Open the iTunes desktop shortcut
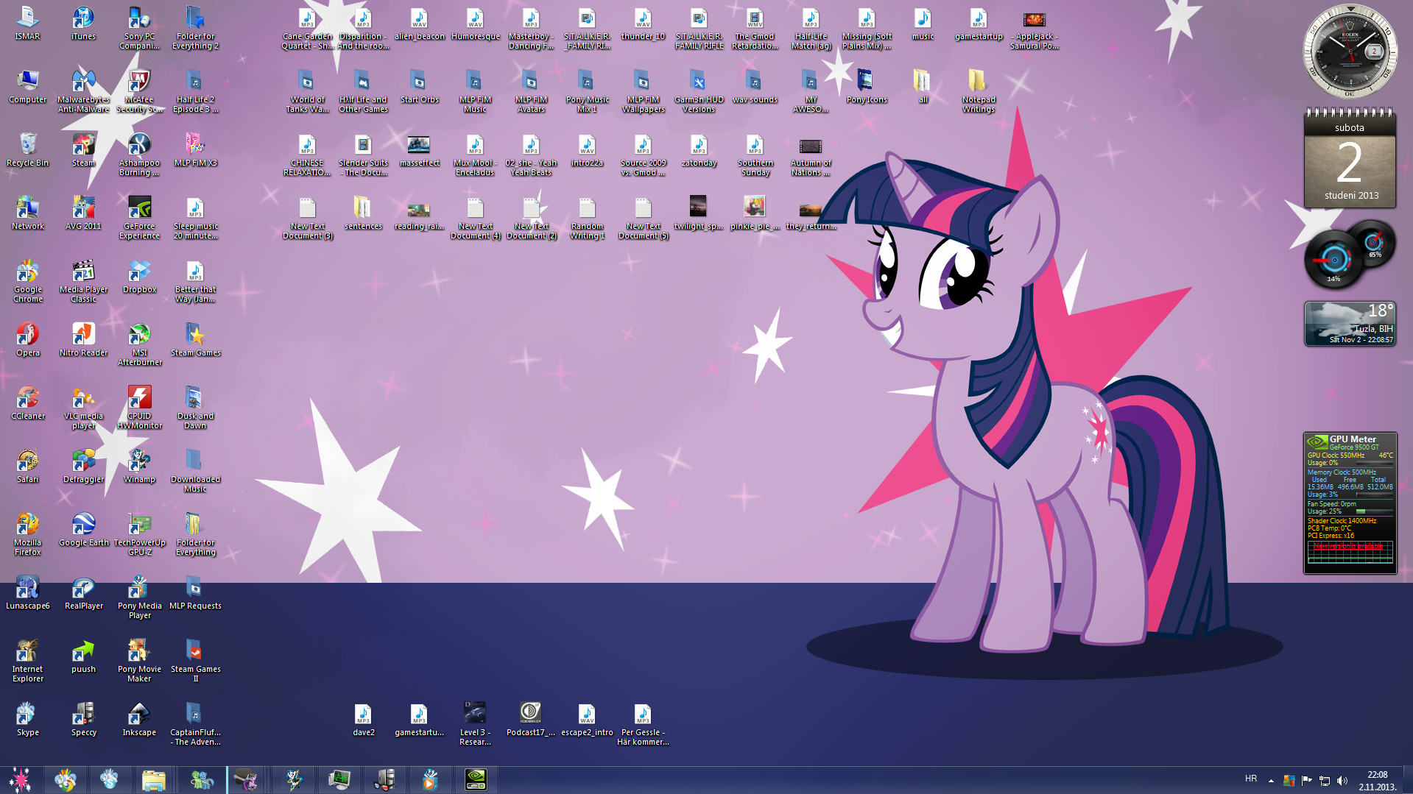Image resolution: width=1413 pixels, height=794 pixels. coord(83,24)
